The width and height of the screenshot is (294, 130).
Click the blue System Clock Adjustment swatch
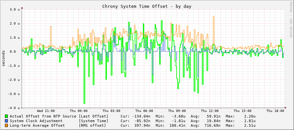coord(7,121)
